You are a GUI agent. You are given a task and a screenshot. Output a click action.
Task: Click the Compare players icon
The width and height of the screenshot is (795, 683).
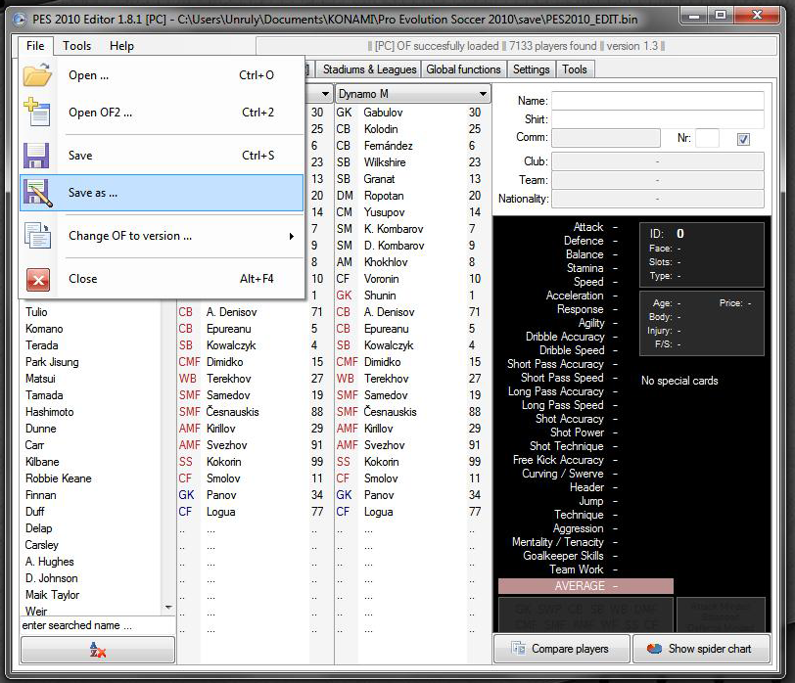pos(518,648)
